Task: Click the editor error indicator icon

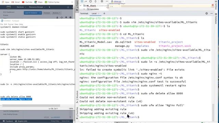Action: point(213,5)
